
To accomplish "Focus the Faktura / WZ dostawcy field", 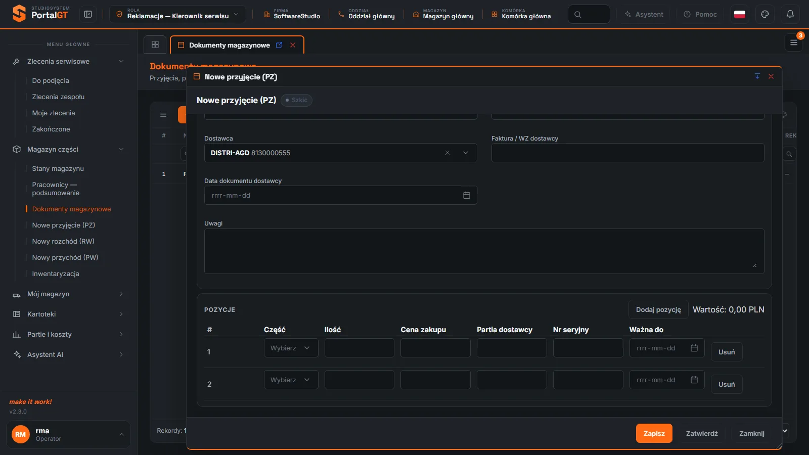I will [x=627, y=153].
